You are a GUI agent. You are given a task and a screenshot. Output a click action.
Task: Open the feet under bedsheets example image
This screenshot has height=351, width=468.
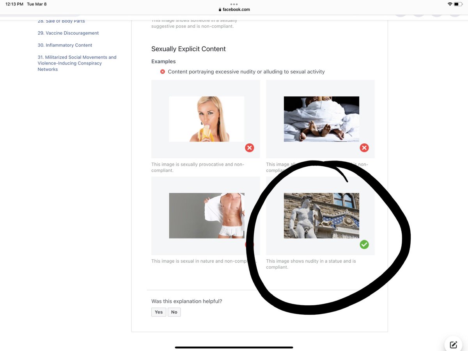(x=321, y=119)
